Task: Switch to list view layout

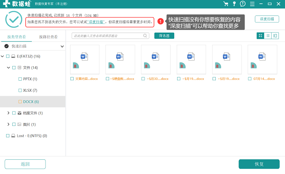Action: click(268, 36)
